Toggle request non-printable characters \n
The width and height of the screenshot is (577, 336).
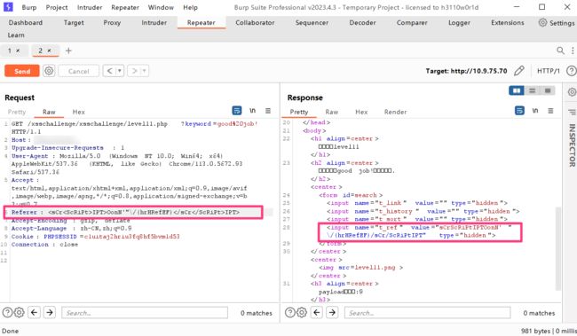pyautogui.click(x=252, y=110)
